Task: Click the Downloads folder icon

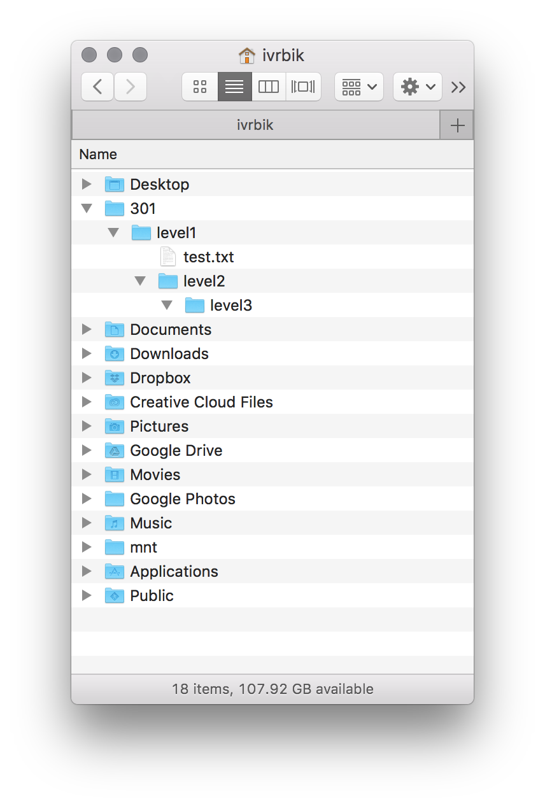Action: 115,354
